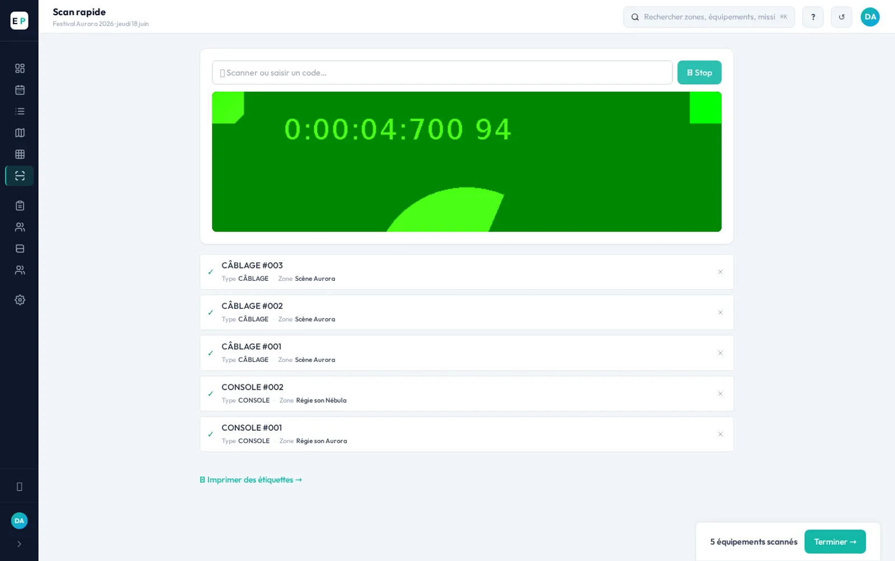Open the table grid icon in the sidebar

tap(20, 154)
